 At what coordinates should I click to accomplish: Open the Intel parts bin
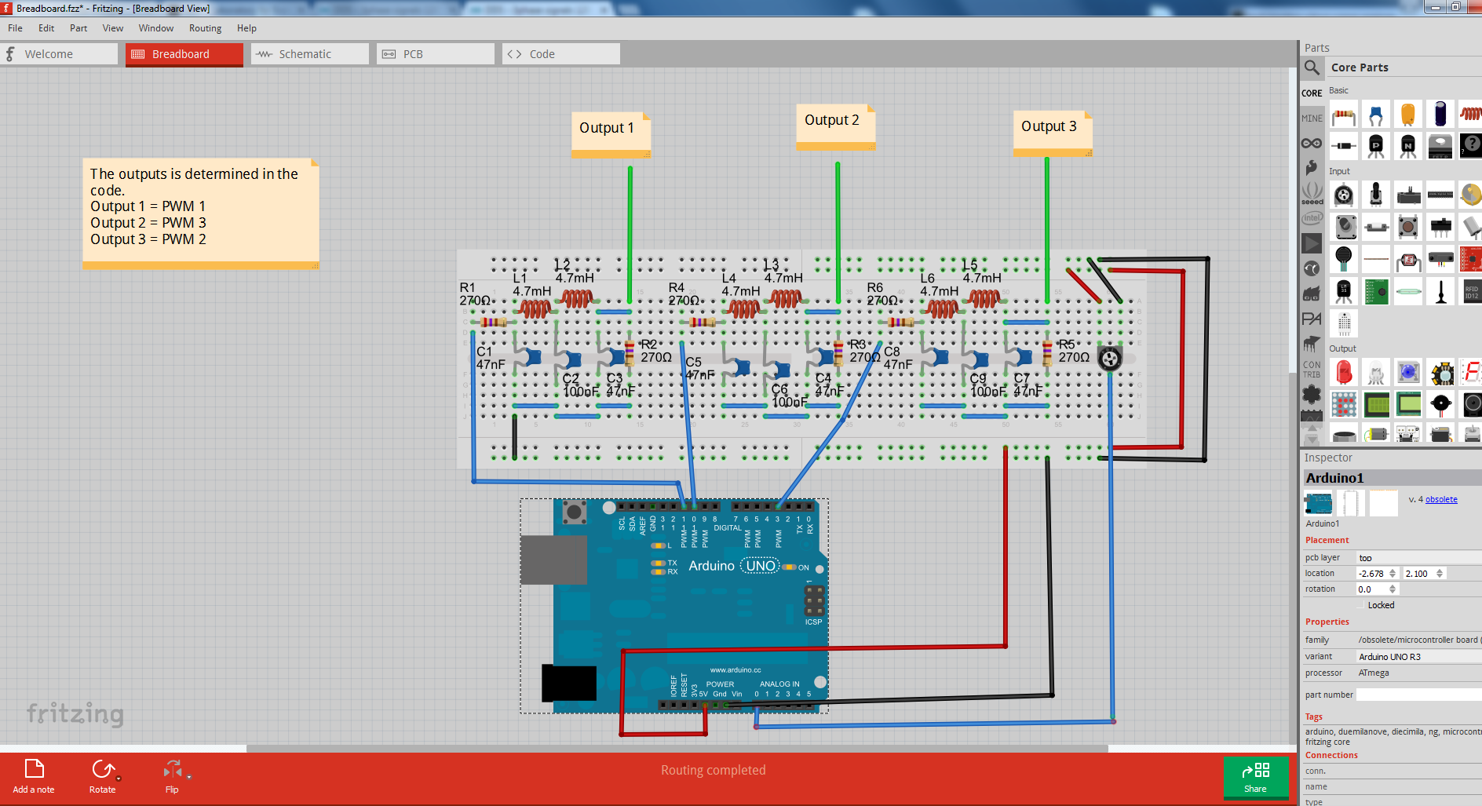pos(1312,218)
